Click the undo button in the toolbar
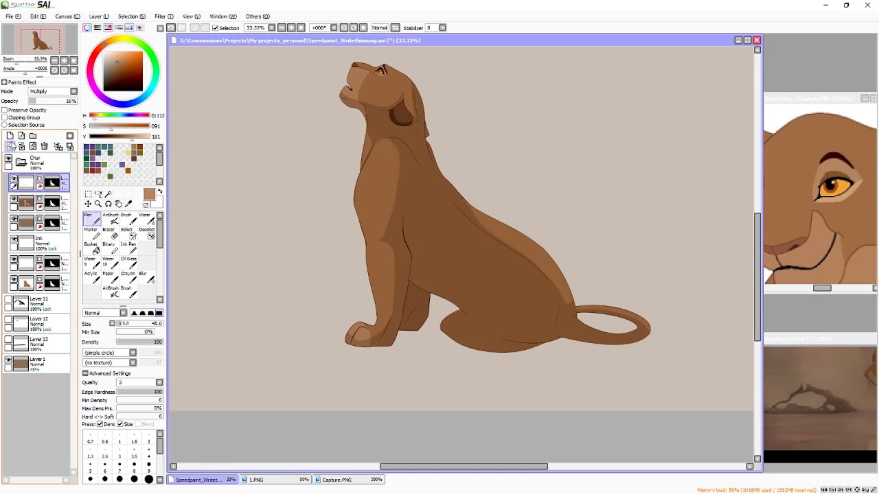This screenshot has height=494, width=879. (x=171, y=27)
